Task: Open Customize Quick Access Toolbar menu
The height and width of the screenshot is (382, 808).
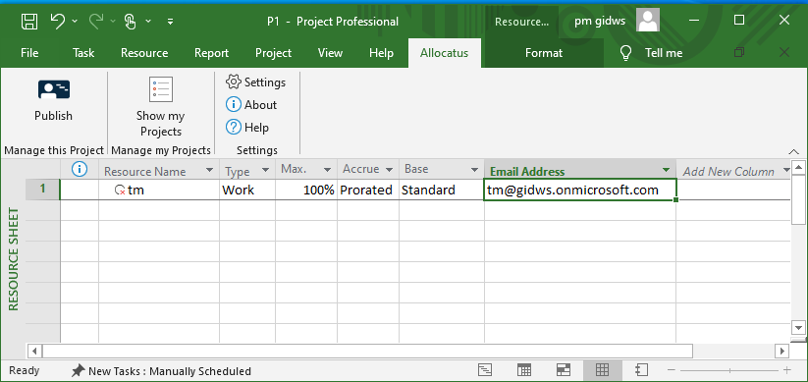Action: pyautogui.click(x=171, y=22)
